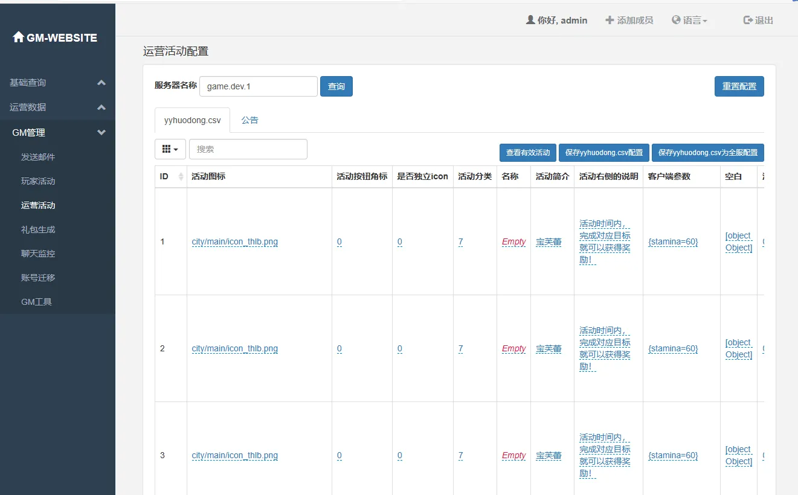
Task: Edit row 1 活动分类 value 7
Action: click(x=460, y=241)
